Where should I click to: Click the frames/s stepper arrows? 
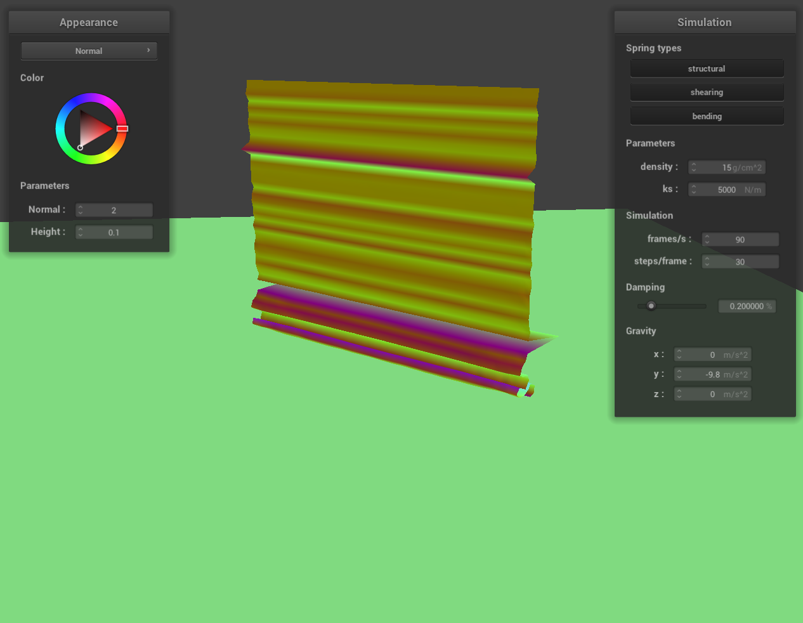pyautogui.click(x=707, y=239)
